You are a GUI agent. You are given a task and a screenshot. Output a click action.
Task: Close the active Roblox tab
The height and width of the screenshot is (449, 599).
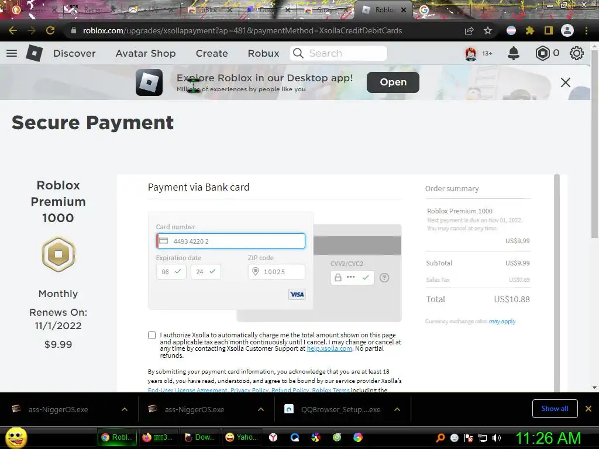pyautogui.click(x=404, y=10)
